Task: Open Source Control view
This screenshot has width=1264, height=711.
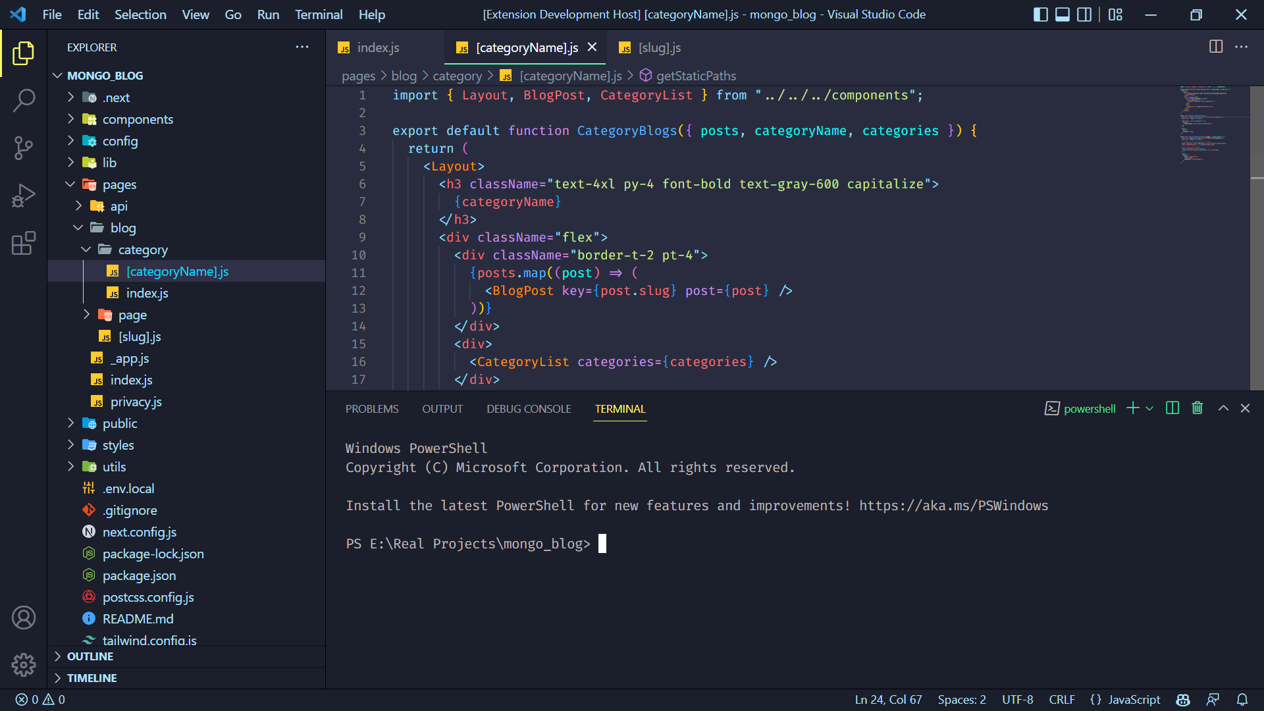Action: coord(24,148)
